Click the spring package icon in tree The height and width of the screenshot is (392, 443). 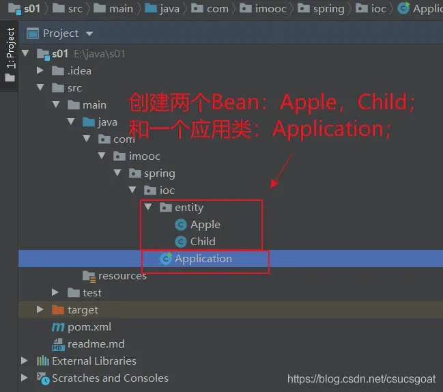(x=134, y=173)
